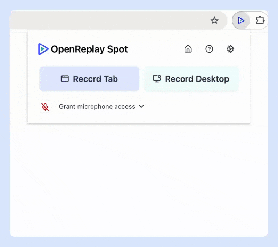Start recording with Record Desktop button
Viewport: 278px width, 247px height.
click(191, 79)
